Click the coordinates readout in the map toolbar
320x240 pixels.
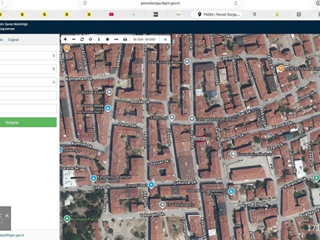tap(144, 39)
